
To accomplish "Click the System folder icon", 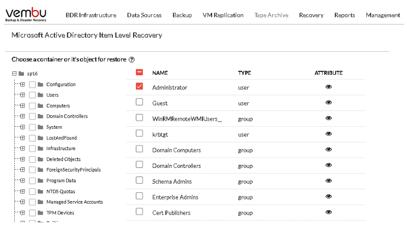I will coord(40,127).
